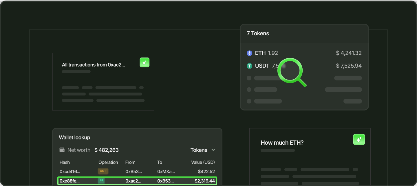Click the wallet icon next to Net worth

click(x=62, y=150)
